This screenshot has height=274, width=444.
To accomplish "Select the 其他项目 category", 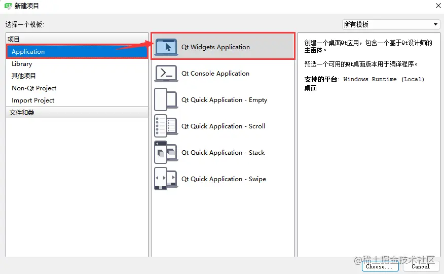I will tap(77, 76).
